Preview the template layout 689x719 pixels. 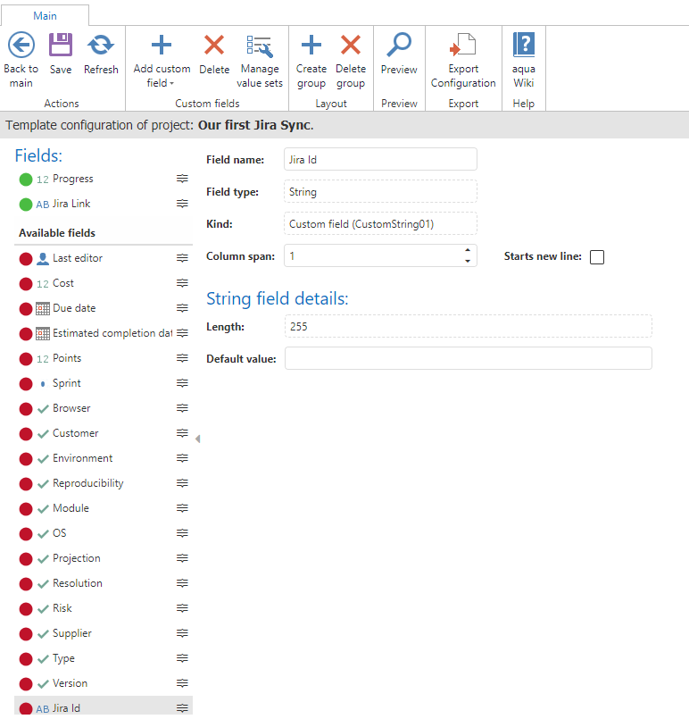coord(399,45)
